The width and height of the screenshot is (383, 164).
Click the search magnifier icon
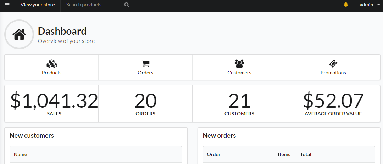coord(127,5)
